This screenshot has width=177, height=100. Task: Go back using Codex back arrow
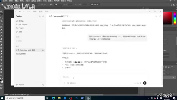coord(20,11)
